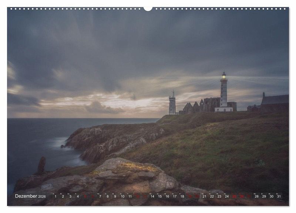296x213 pixels.
Task: Click date 16 in the calendar row
Action: click(x=167, y=196)
